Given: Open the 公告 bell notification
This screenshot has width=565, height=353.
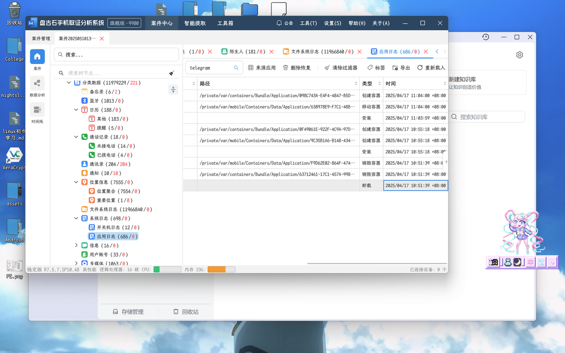Looking at the screenshot, I should coord(285,23).
